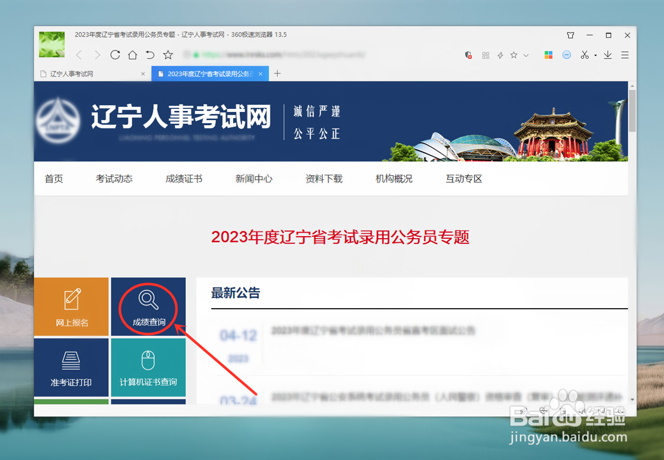Click the page vertical scrollbar thumb
Image resolution: width=664 pixels, height=460 pixels.
[x=632, y=110]
